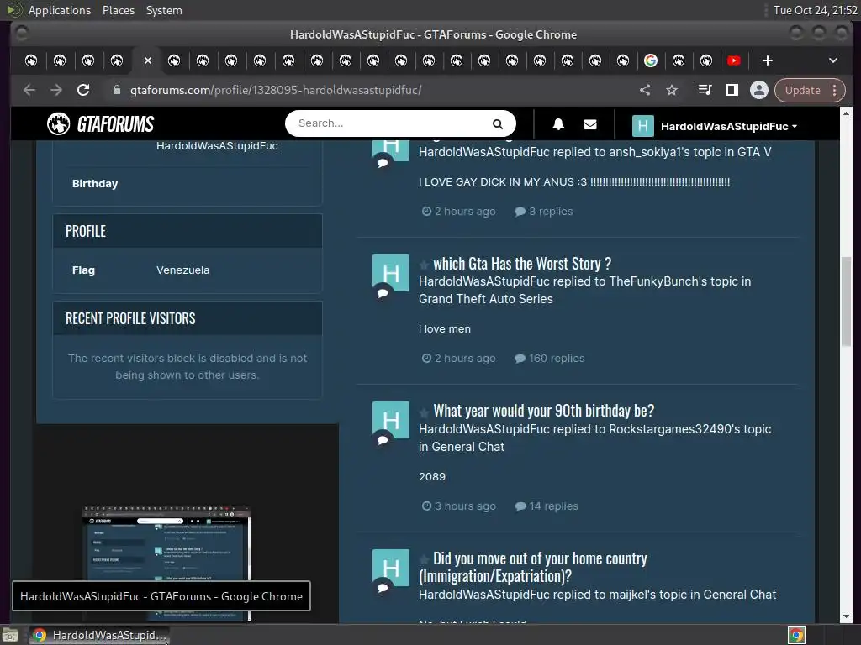Click the '3 hours ago' timestamp
The width and height of the screenshot is (861, 645).
click(x=458, y=506)
